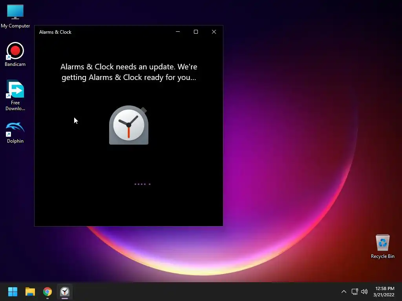Select the Bandicam desktop shortcut
The width and height of the screenshot is (402, 301).
15,54
